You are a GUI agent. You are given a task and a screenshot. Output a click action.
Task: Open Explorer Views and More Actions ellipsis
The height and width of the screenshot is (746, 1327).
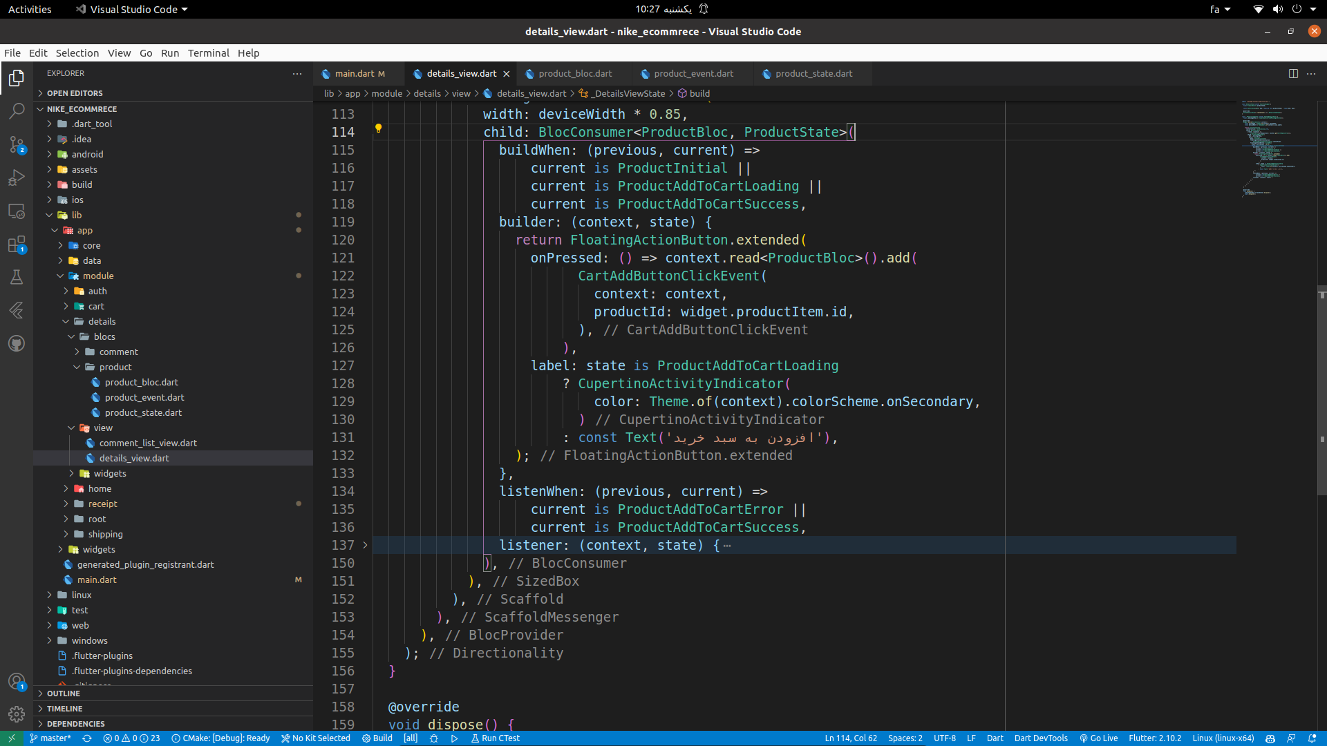pyautogui.click(x=297, y=73)
